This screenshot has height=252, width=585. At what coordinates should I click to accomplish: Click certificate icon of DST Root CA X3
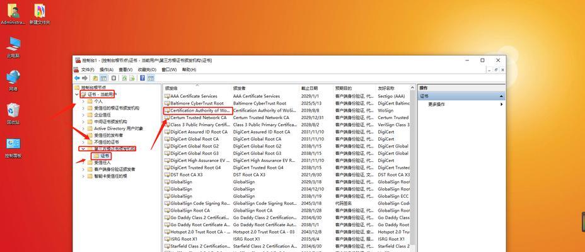point(167,175)
